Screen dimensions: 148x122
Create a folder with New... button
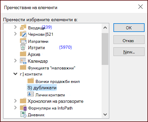click(129, 52)
